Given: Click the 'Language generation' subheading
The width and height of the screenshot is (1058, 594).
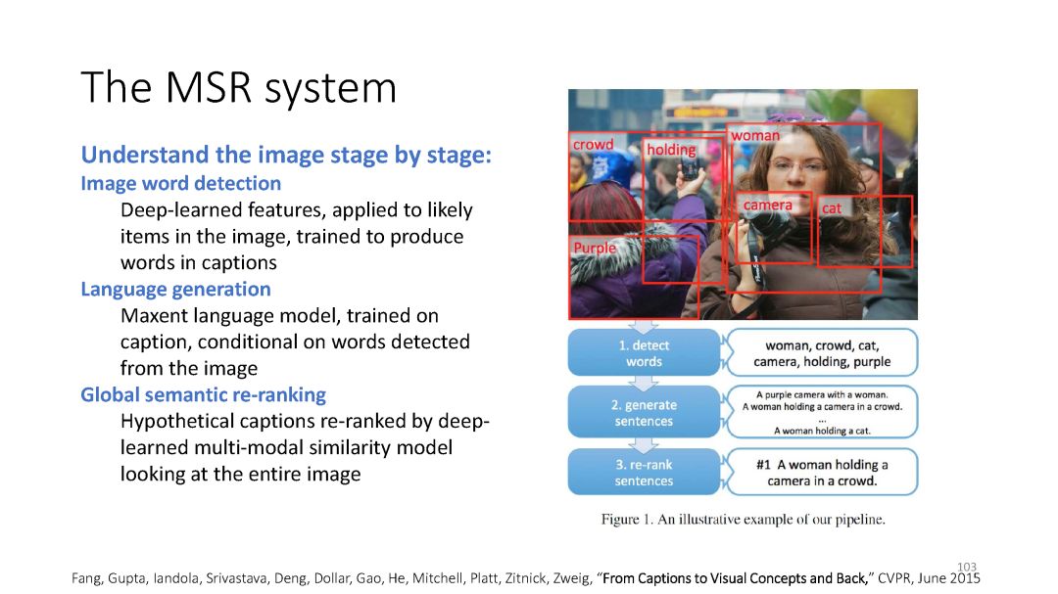Looking at the screenshot, I should point(175,290).
